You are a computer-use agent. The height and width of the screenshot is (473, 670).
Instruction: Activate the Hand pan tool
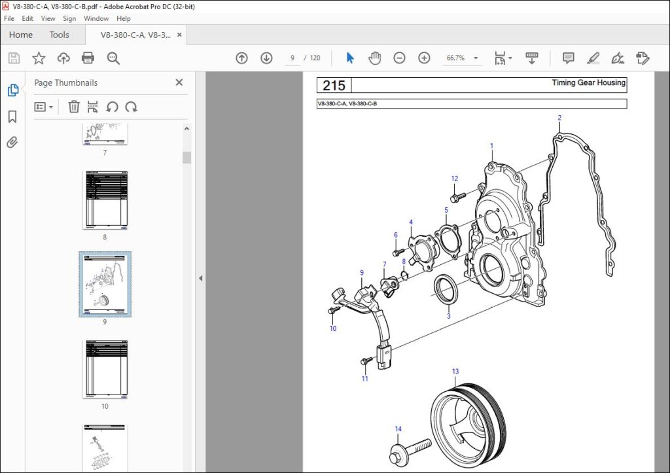(x=375, y=58)
